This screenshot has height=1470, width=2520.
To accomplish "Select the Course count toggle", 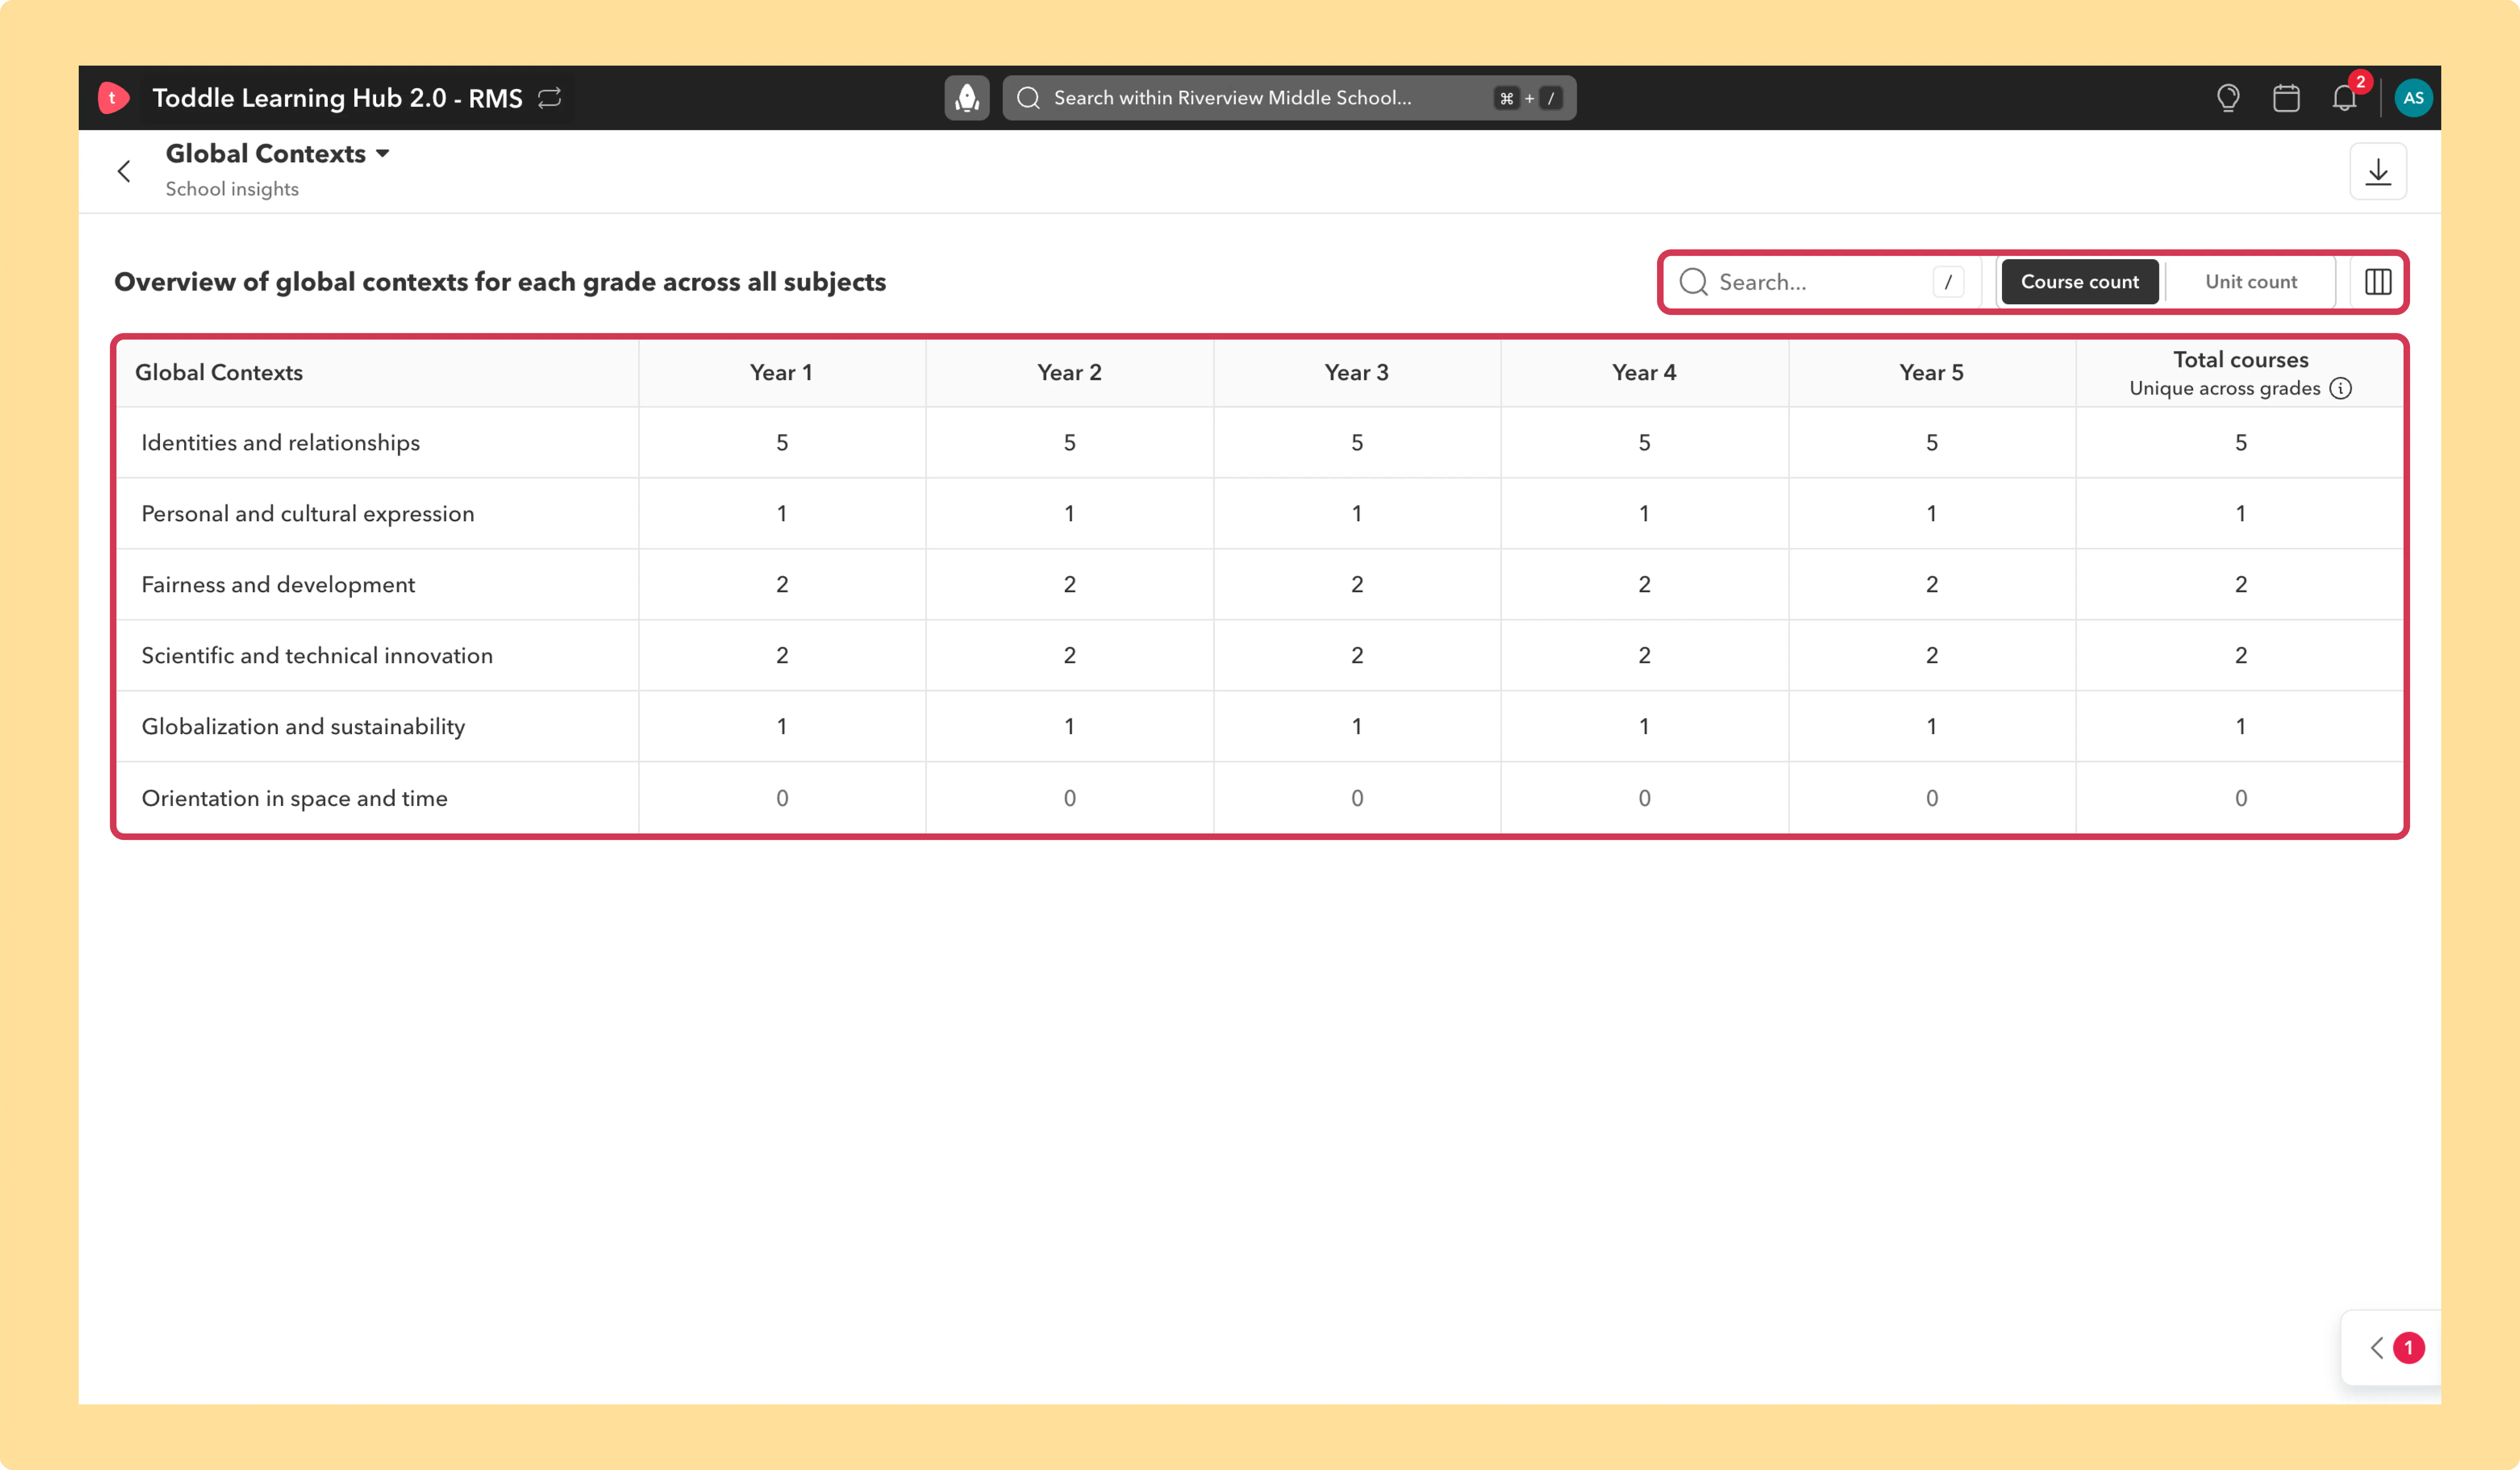I will 2080,282.
